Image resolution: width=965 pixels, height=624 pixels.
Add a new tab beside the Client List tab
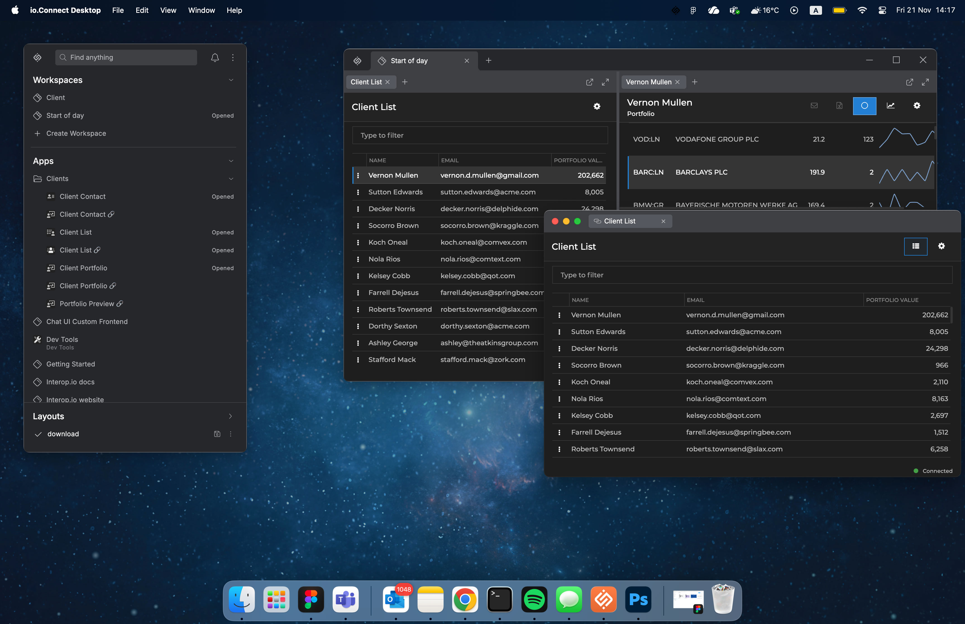(x=405, y=82)
